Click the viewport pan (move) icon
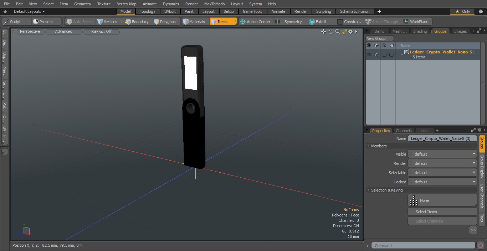 pos(323,32)
